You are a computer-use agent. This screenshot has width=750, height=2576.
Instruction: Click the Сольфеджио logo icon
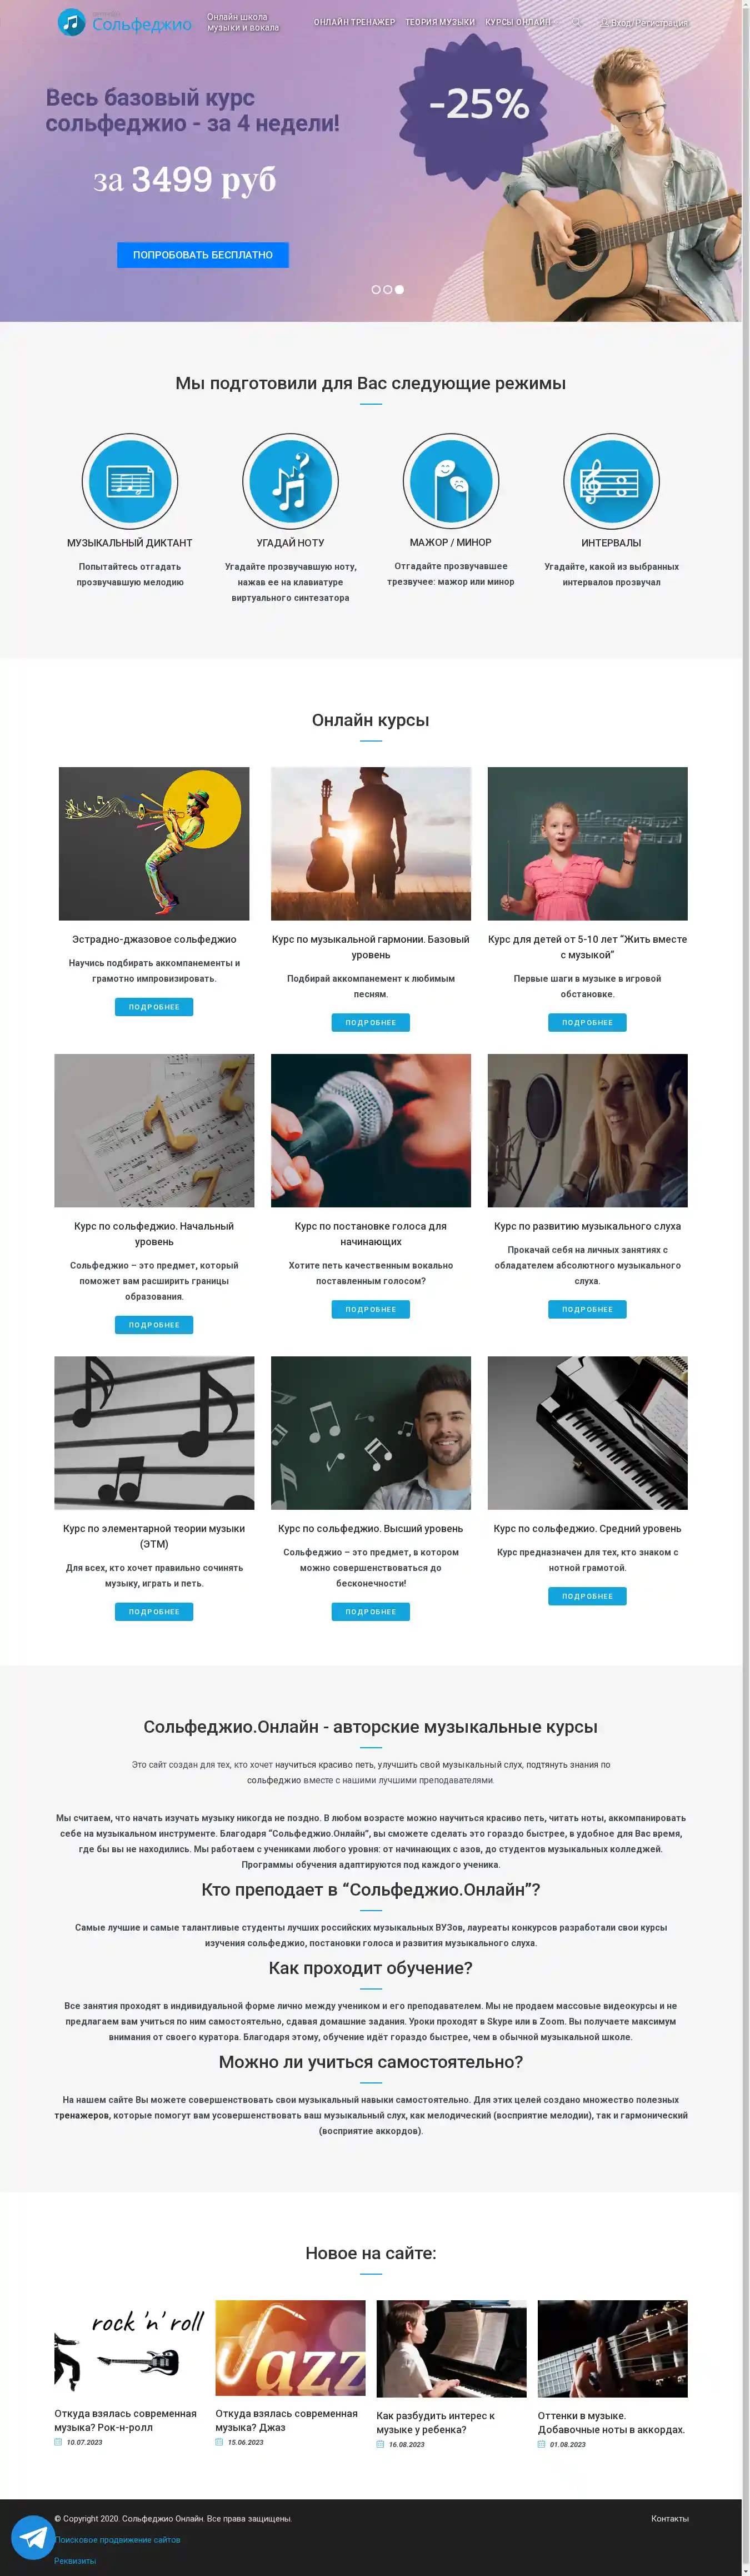pyautogui.click(x=71, y=21)
